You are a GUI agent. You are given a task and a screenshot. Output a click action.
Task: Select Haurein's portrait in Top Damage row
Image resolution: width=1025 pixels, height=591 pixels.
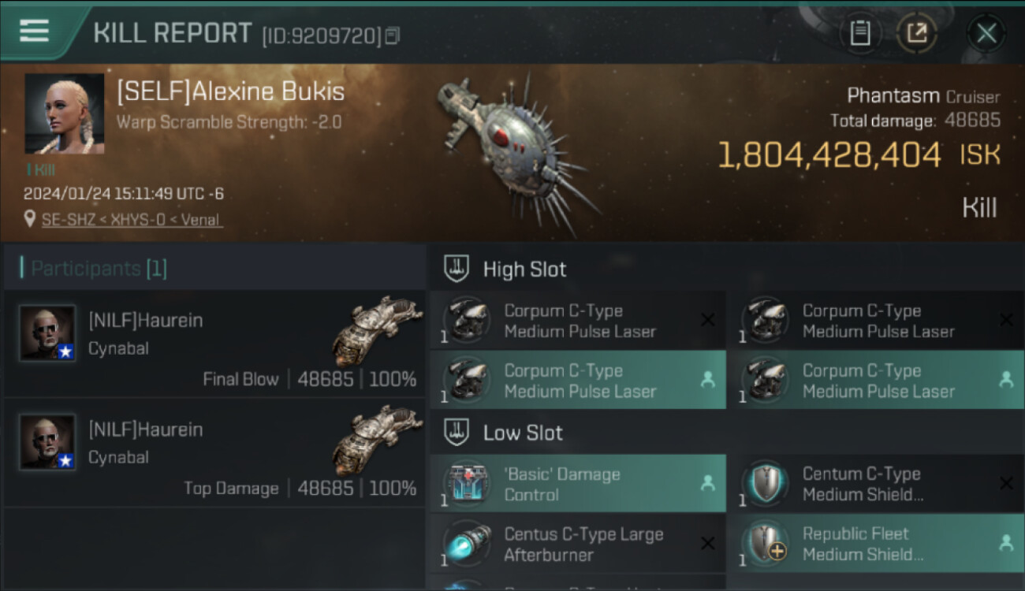pos(47,442)
